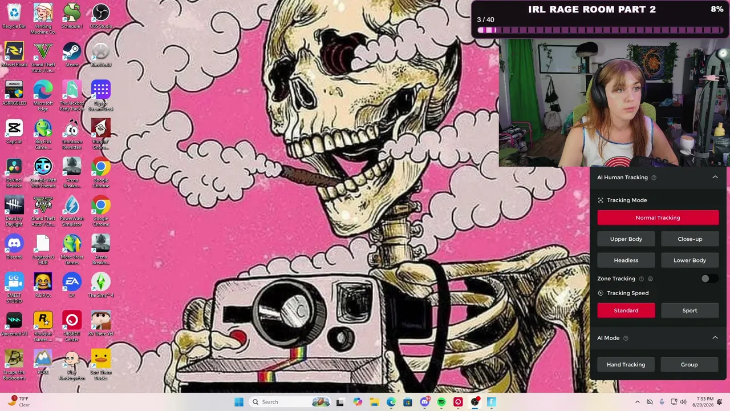Select the CapCut desktop shortcut

[14, 131]
